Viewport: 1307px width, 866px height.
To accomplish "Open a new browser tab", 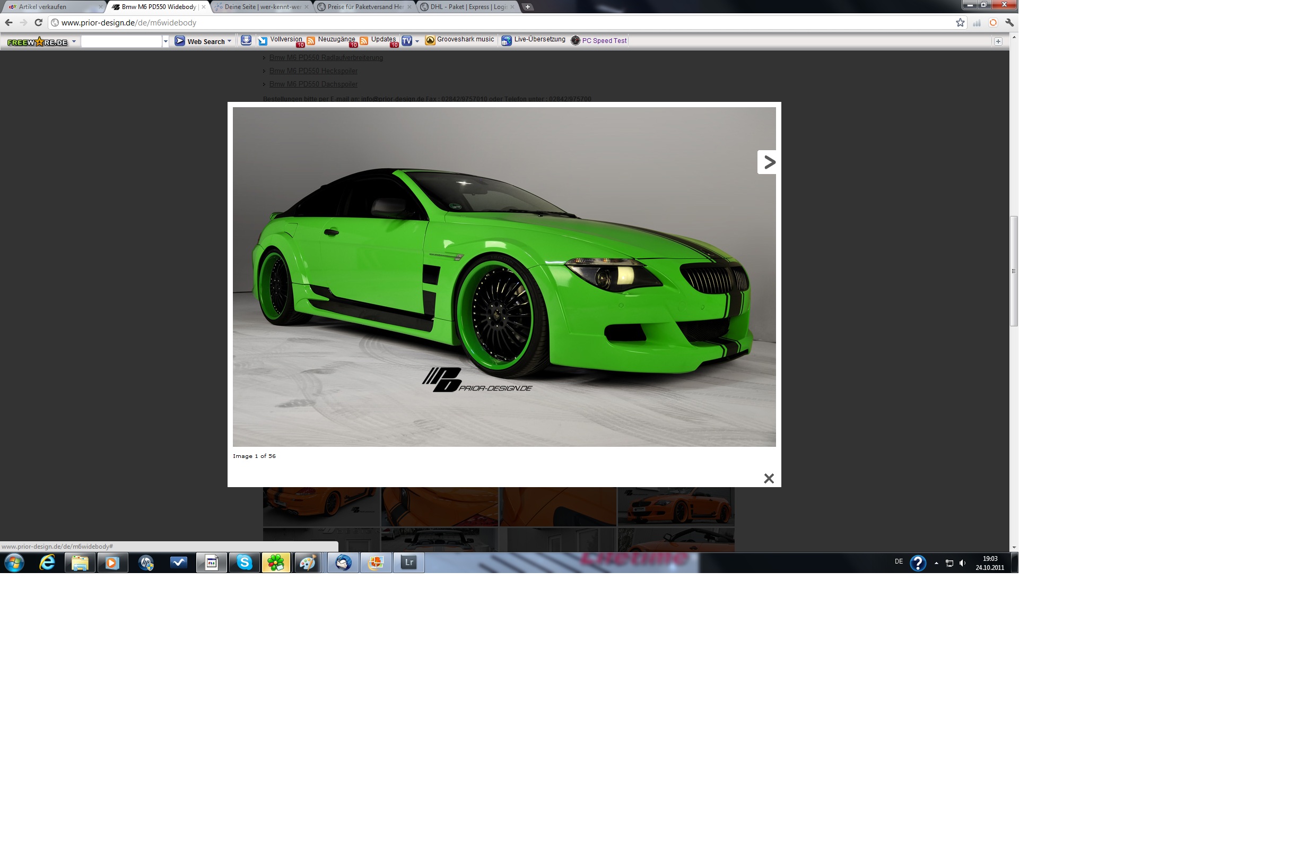I will pyautogui.click(x=527, y=7).
